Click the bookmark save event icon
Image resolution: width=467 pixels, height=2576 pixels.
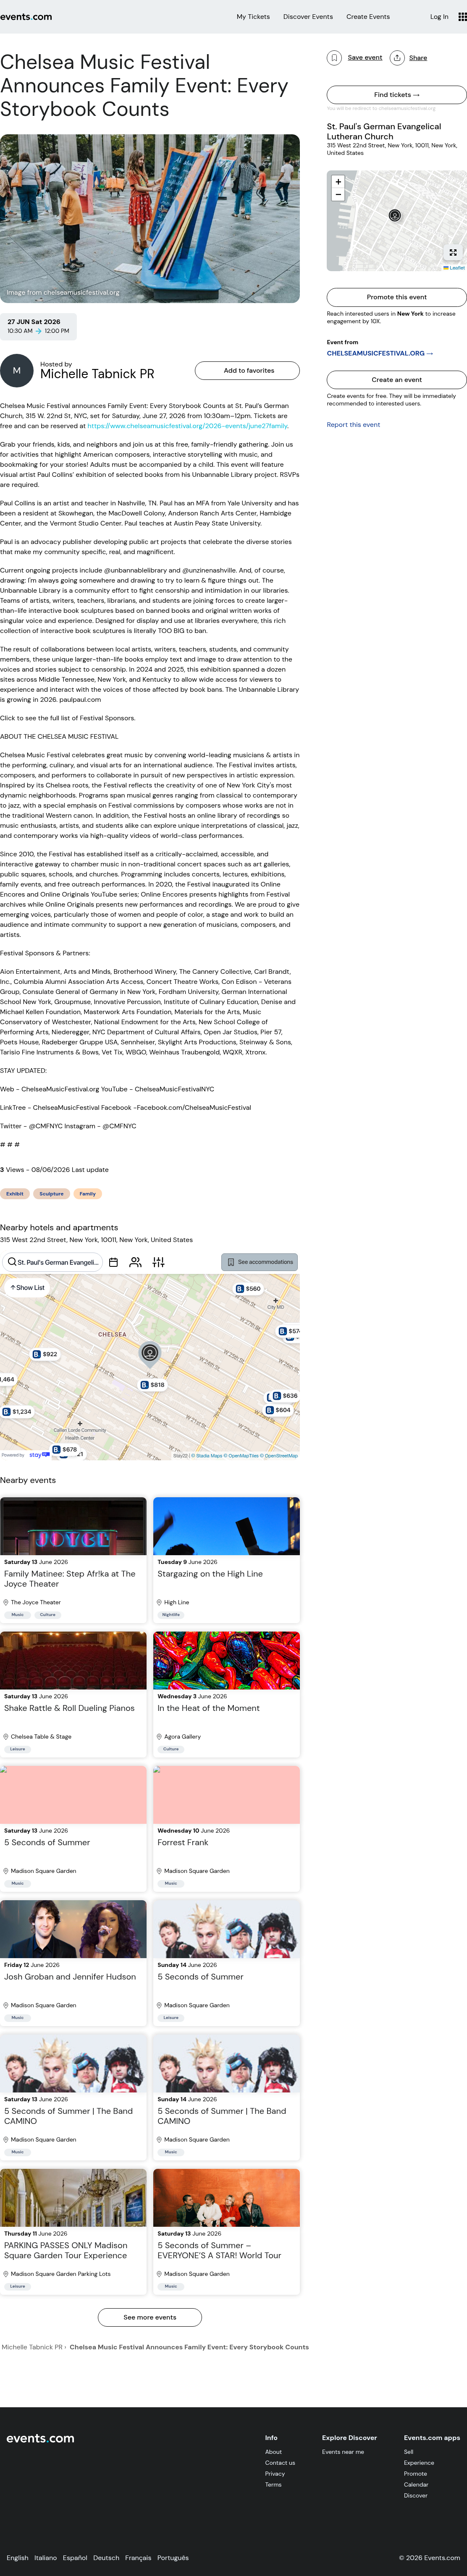[334, 58]
